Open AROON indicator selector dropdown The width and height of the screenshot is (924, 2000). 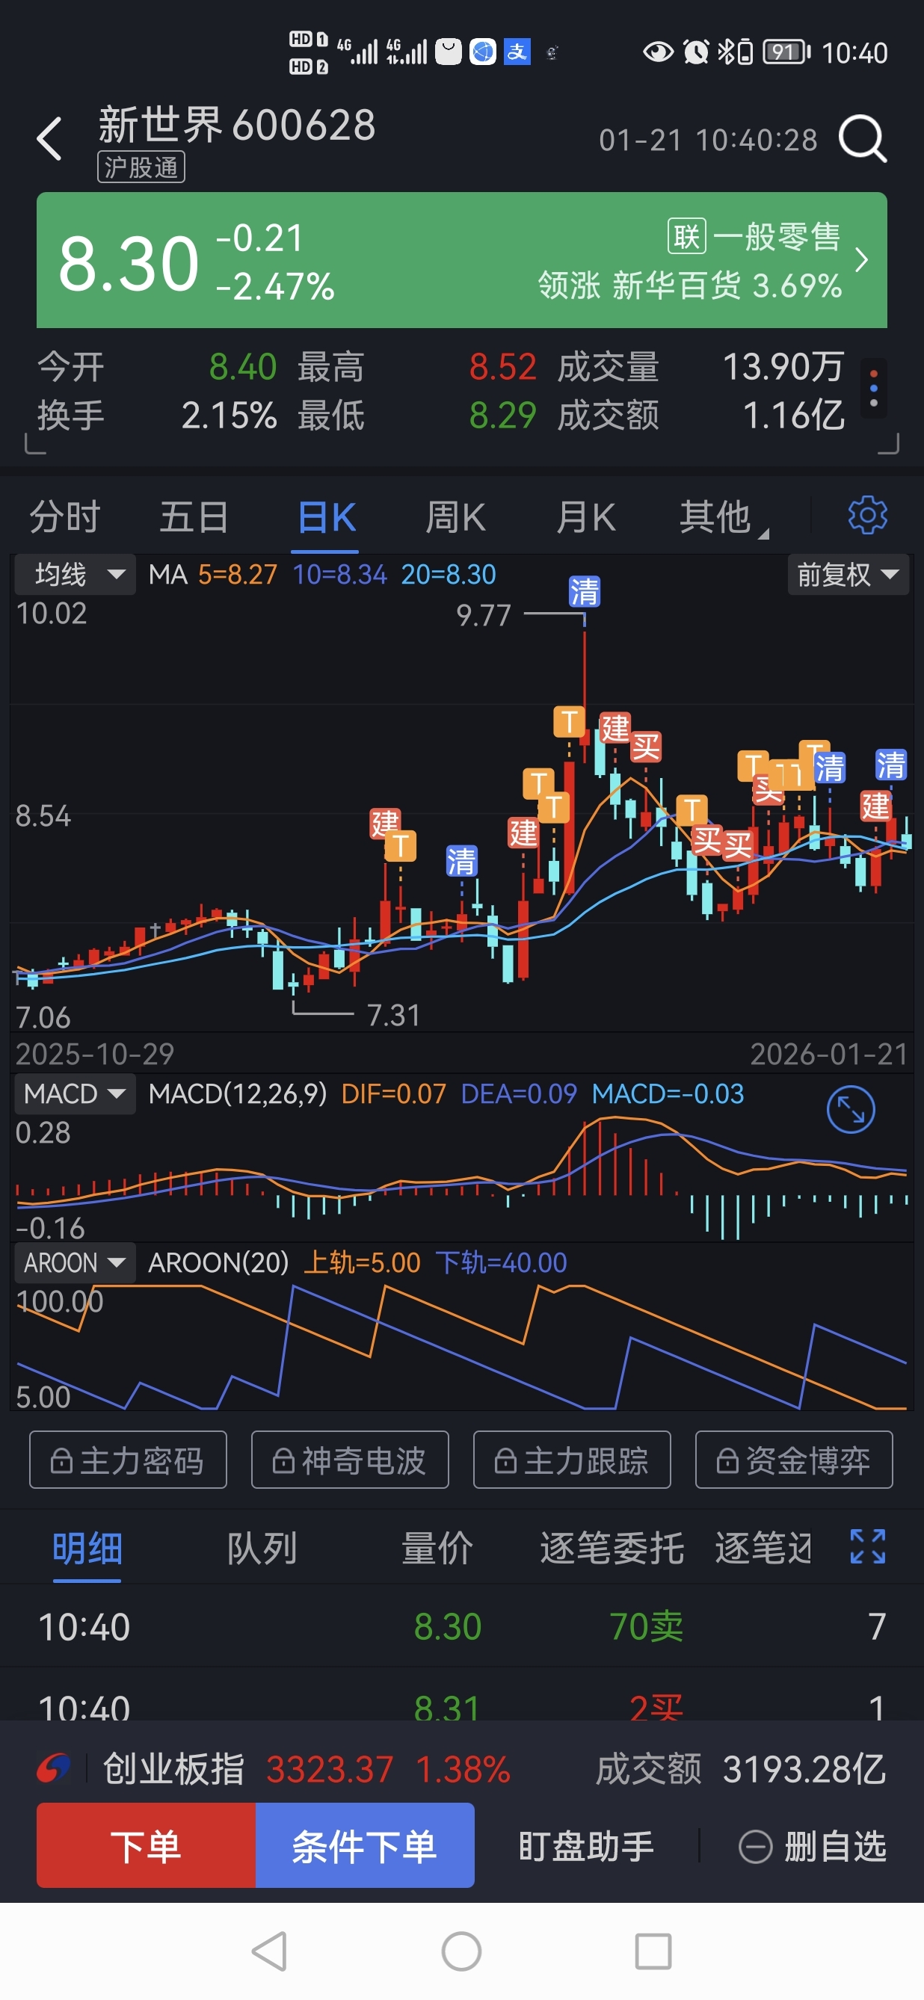pos(76,1262)
